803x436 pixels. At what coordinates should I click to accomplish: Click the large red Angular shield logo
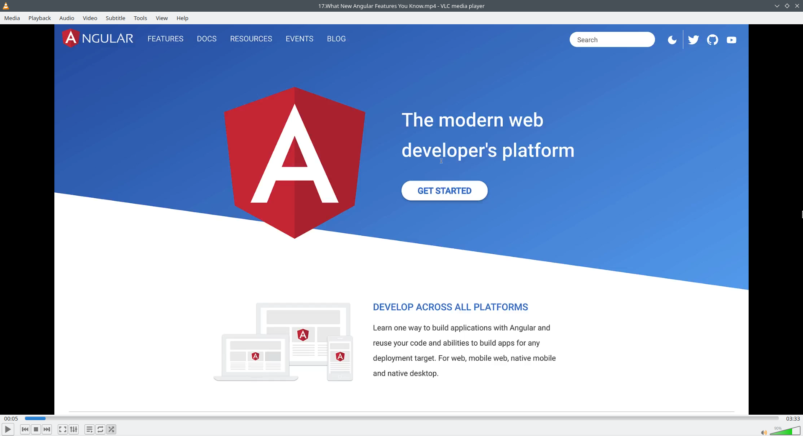(x=295, y=163)
